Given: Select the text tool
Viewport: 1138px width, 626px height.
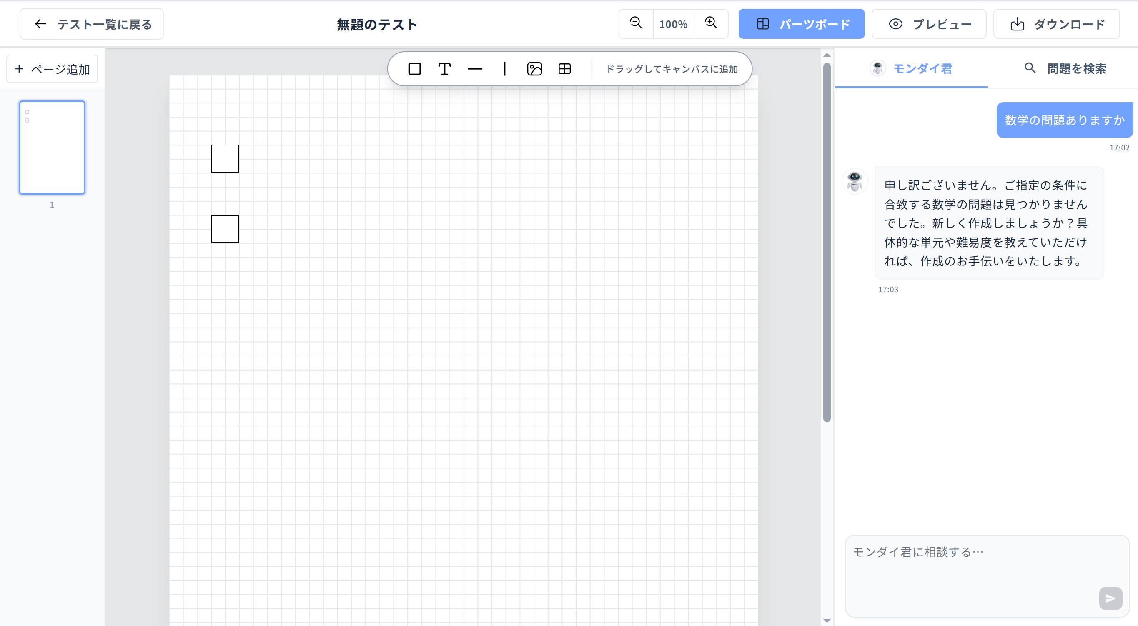Looking at the screenshot, I should point(444,69).
